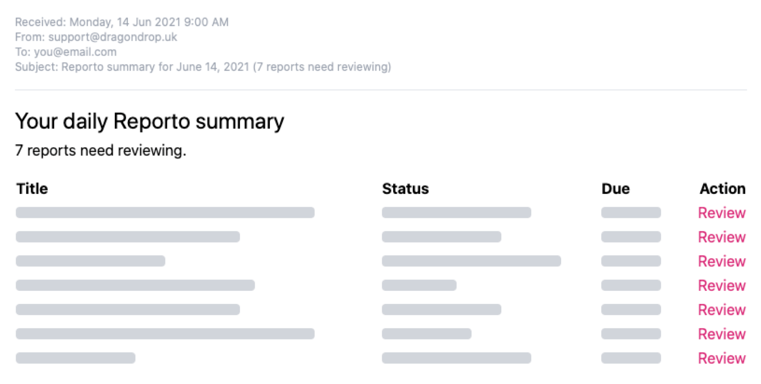
Task: Select the last row due date placeholder
Action: 631,358
